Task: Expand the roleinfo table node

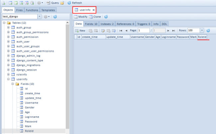Action: (x=8, y=74)
